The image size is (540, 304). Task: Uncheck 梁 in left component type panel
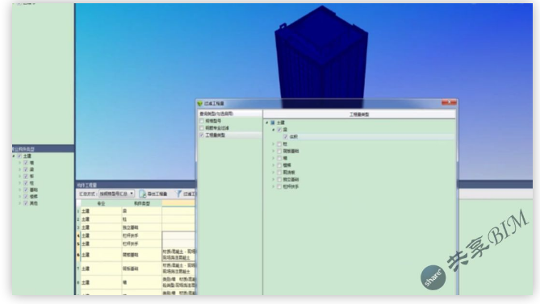(x=26, y=169)
